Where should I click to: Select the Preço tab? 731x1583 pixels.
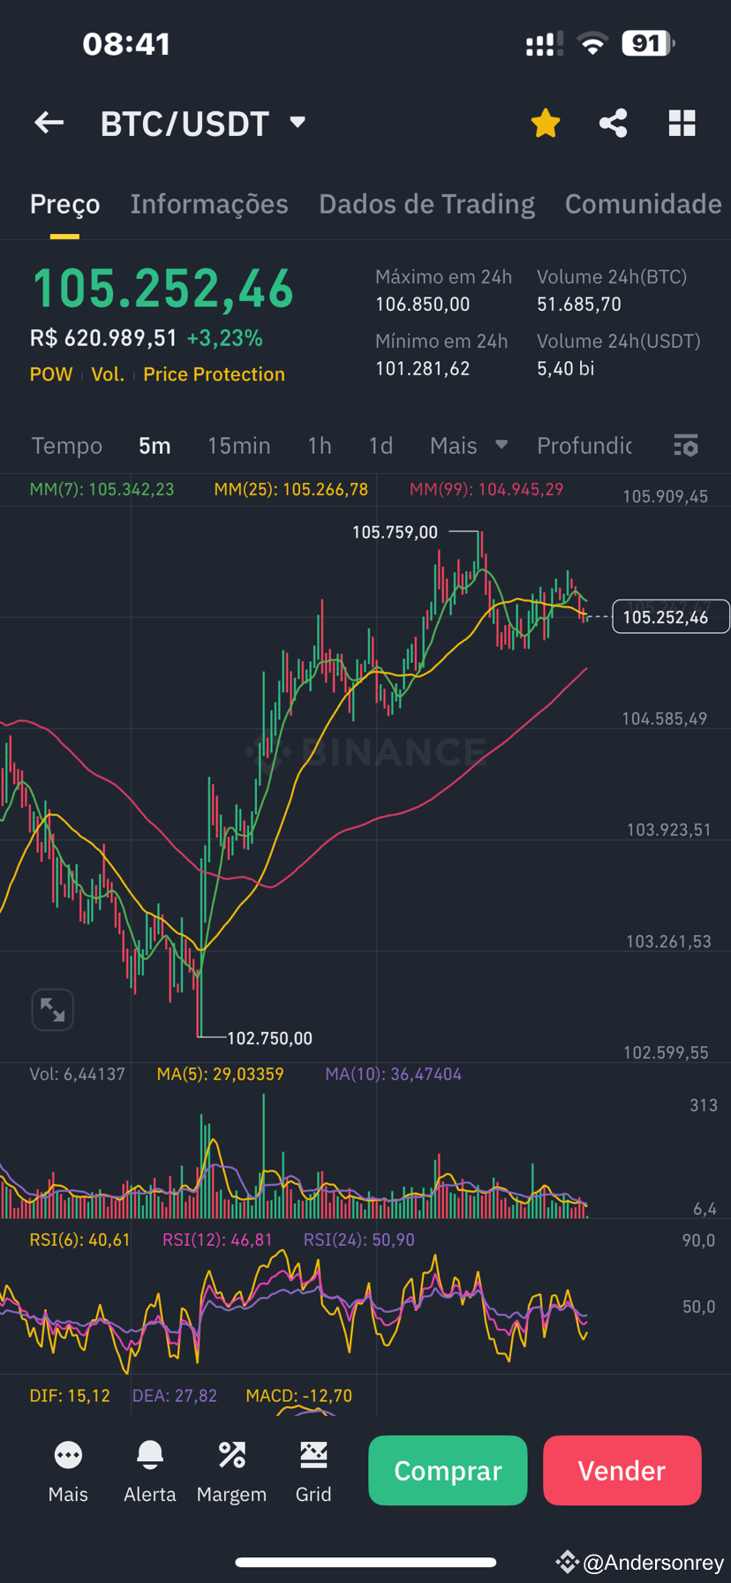click(x=64, y=204)
